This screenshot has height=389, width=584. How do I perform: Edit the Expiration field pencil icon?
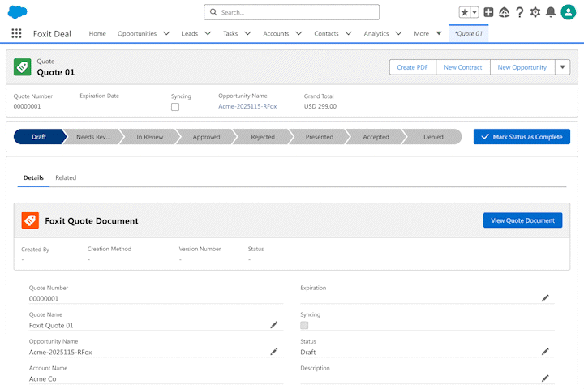pyautogui.click(x=545, y=298)
